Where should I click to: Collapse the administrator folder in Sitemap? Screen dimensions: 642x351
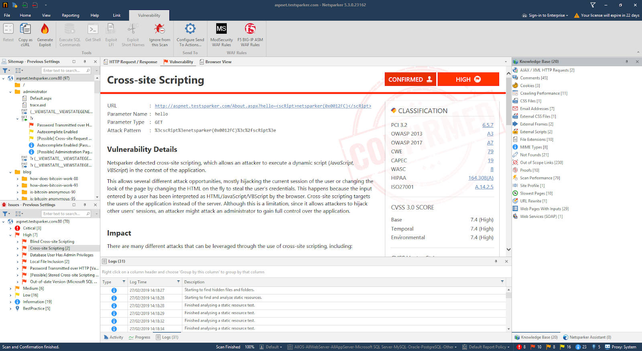(10, 92)
